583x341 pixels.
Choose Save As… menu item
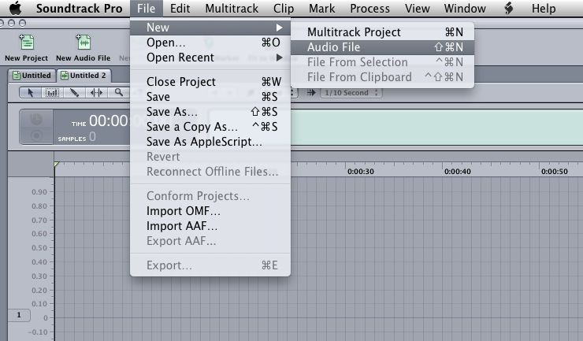click(210, 112)
